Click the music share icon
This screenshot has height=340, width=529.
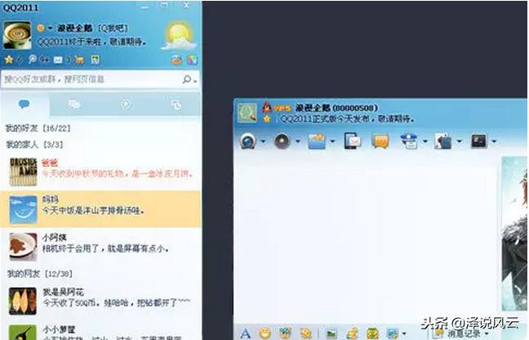(x=352, y=333)
